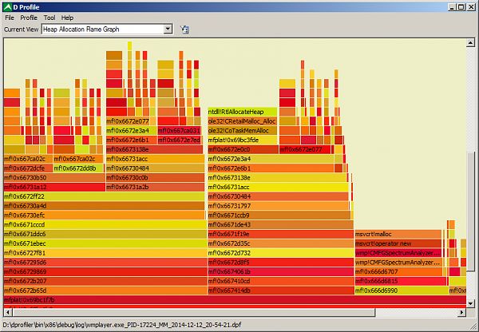Screen dimensions: 479x332
Task: Select the mf!0x66730b50 frame
Action: pyautogui.click(x=54, y=178)
